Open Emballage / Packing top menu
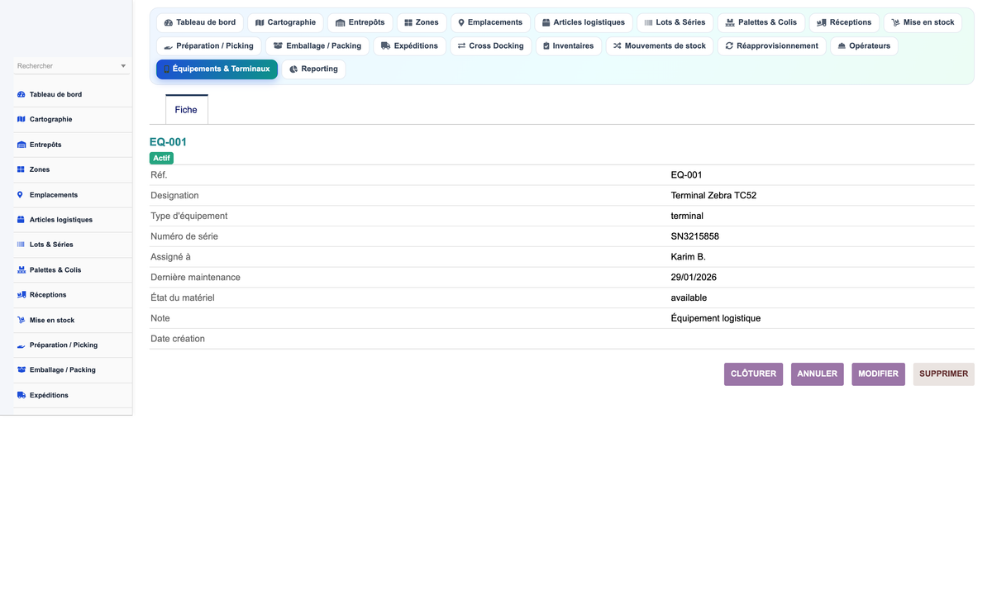Screen dimensions: 992x614 pyautogui.click(x=317, y=45)
